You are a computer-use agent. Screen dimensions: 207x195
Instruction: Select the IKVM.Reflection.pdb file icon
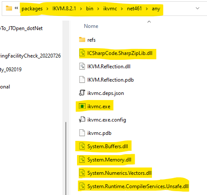82,80
